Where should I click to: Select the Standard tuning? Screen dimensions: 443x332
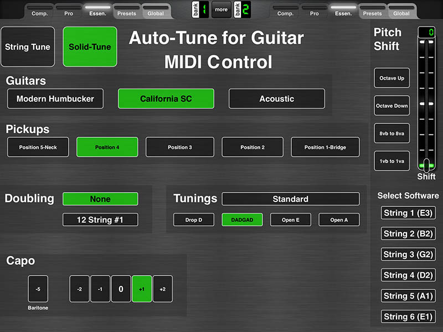click(291, 199)
